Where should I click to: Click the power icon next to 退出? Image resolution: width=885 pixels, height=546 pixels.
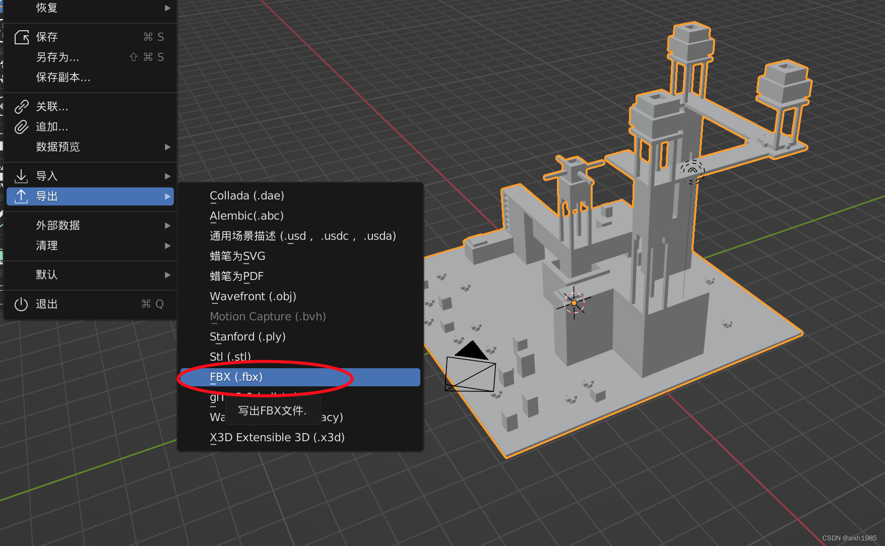click(21, 304)
